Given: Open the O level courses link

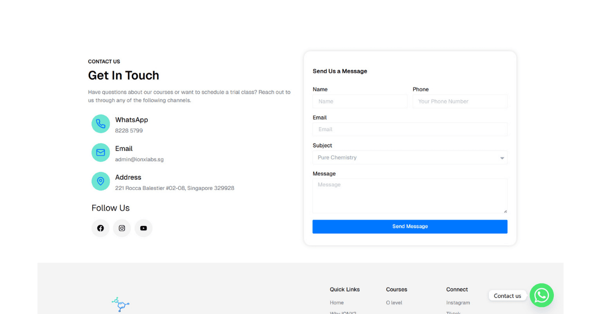Looking at the screenshot, I should (394, 302).
